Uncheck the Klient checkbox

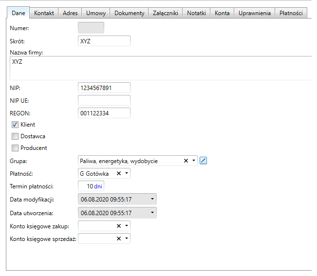pyautogui.click(x=15, y=125)
